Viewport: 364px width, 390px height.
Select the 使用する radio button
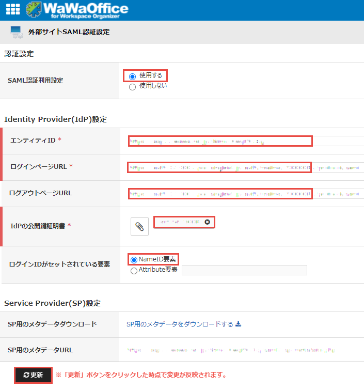[x=132, y=76]
